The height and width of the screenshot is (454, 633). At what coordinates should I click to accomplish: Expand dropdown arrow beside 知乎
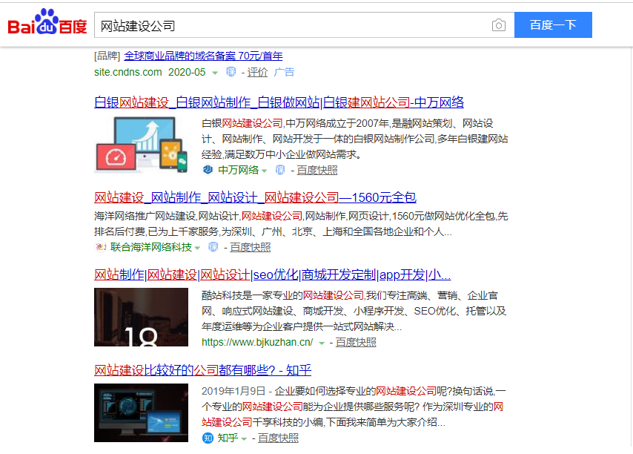click(x=244, y=438)
